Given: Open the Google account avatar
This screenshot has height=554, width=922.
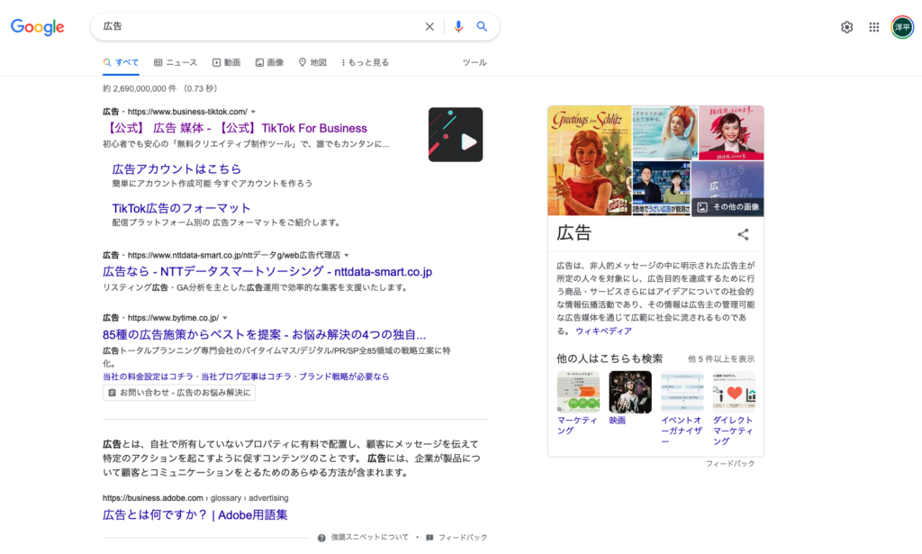Looking at the screenshot, I should (901, 27).
